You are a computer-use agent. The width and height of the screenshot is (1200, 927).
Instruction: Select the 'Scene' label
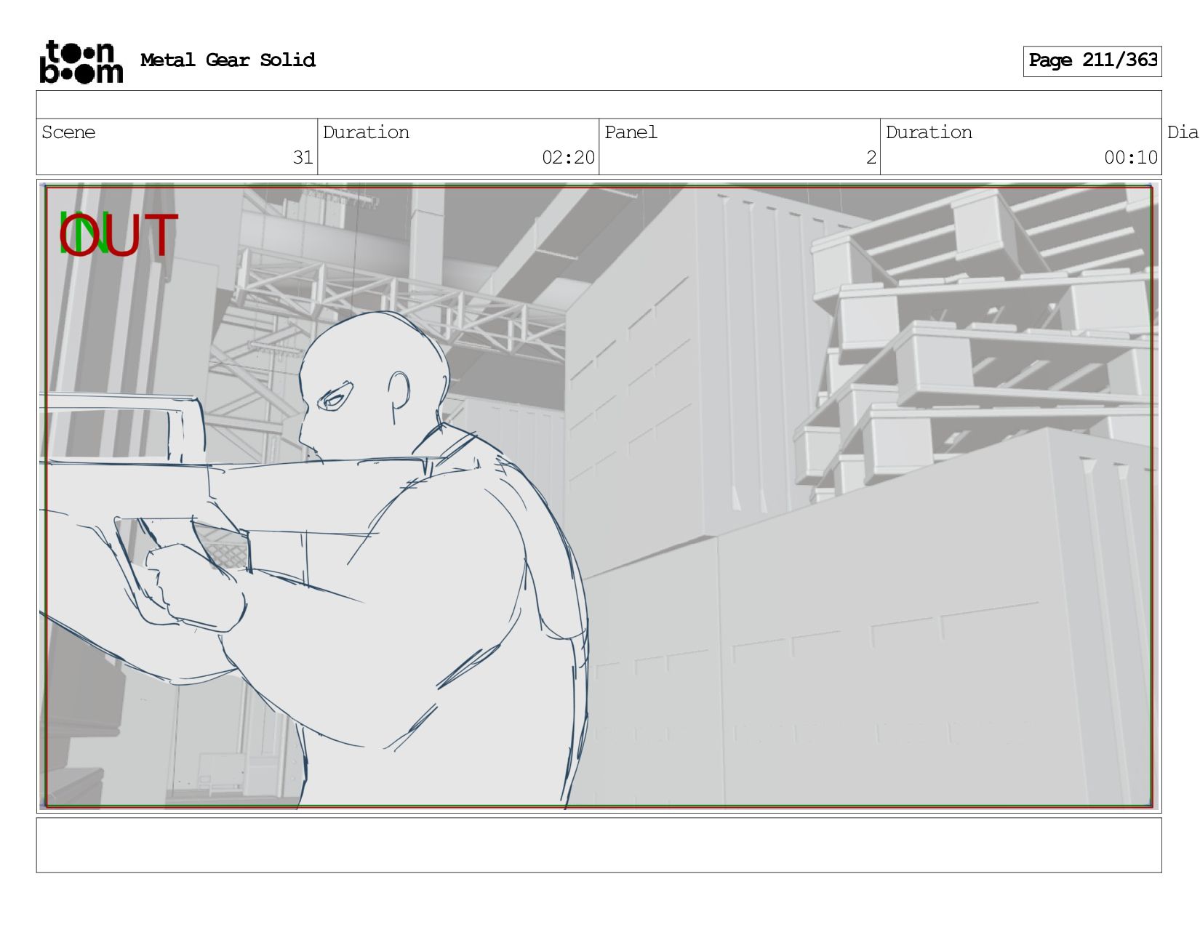(68, 132)
